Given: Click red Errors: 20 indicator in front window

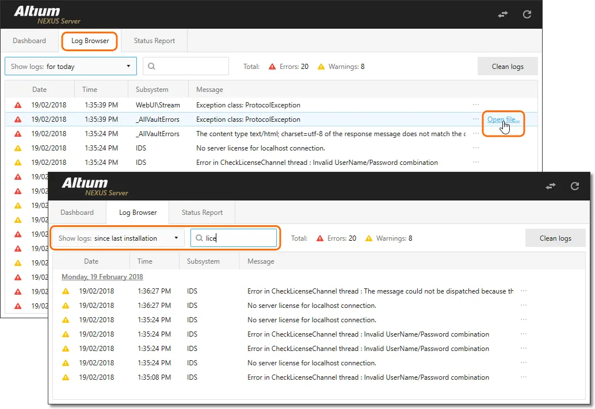Looking at the screenshot, I should 337,238.
